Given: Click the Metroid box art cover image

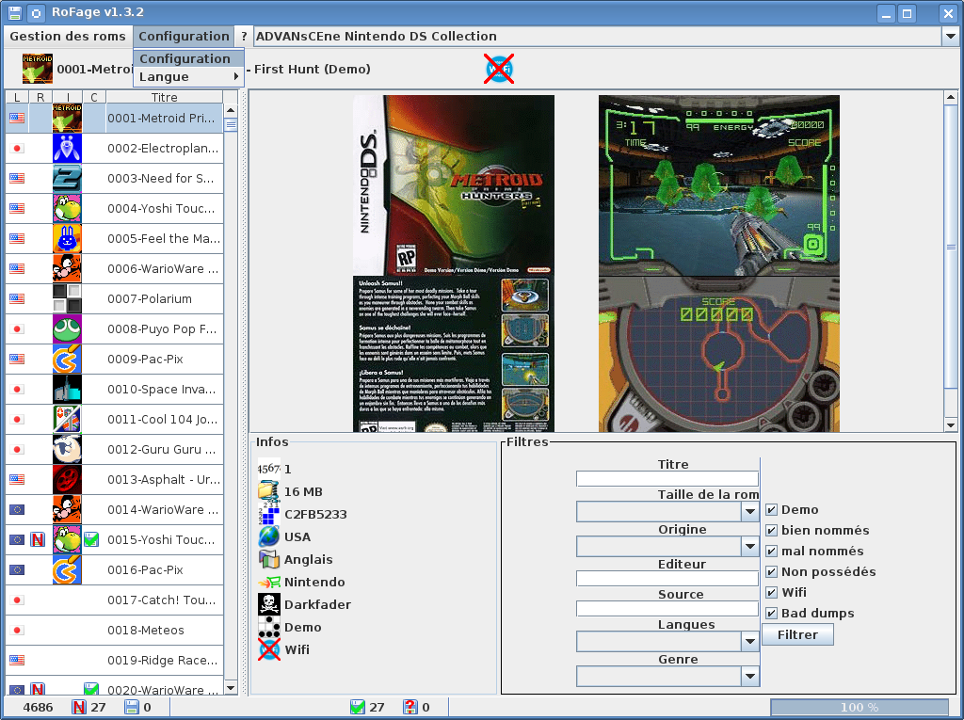Looking at the screenshot, I should 454,264.
